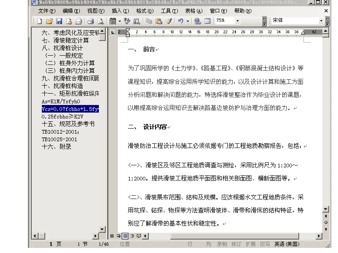Insert a hyperlink with globe icon
This screenshot has width=338, height=253.
tap(197, 21)
